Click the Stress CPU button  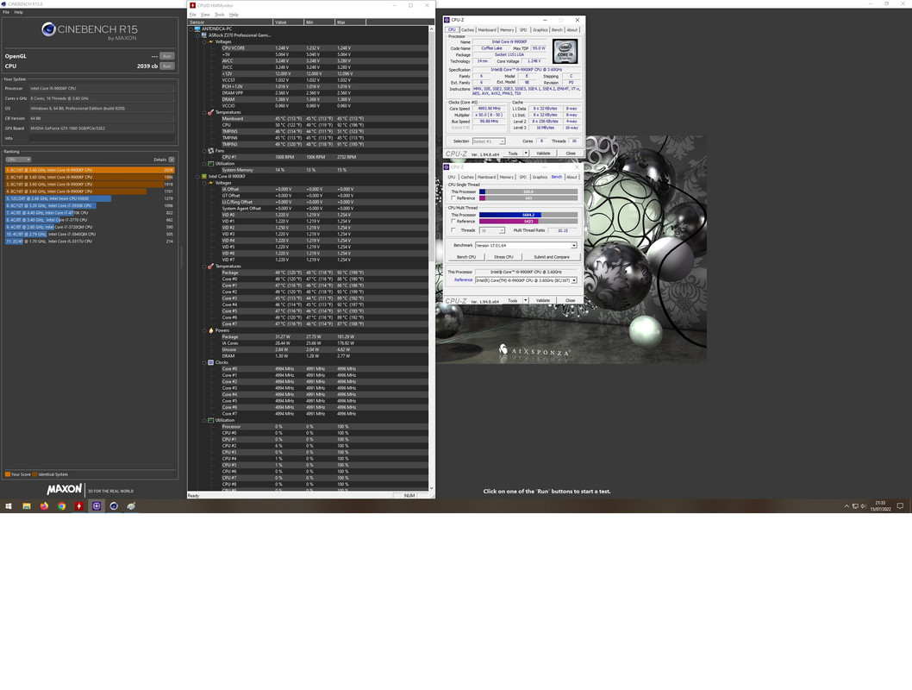click(x=503, y=256)
